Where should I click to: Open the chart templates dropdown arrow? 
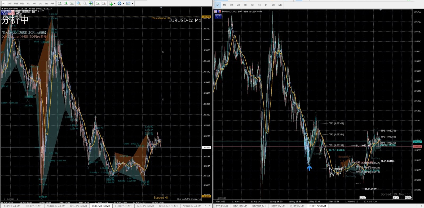[132, 3]
